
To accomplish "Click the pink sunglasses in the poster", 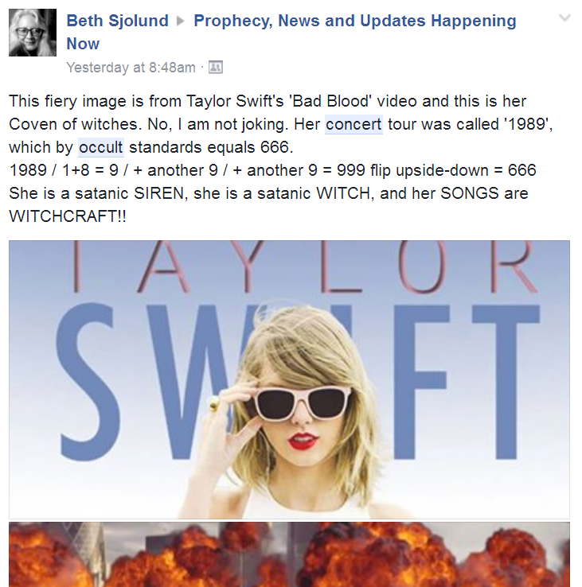I will 303,404.
